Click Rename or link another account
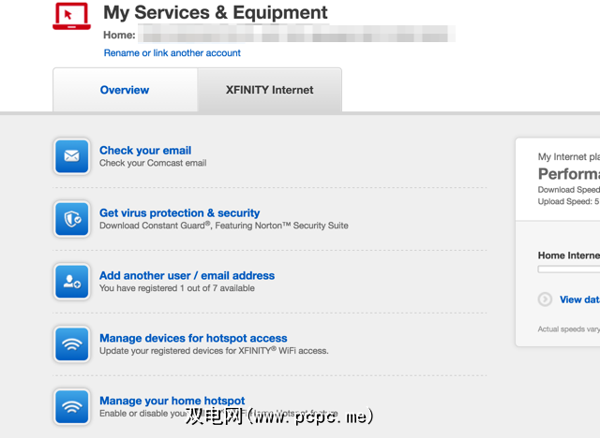 pos(172,53)
